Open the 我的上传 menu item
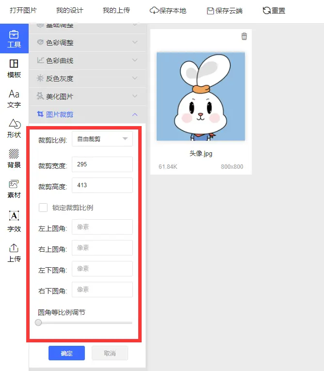 pos(116,10)
